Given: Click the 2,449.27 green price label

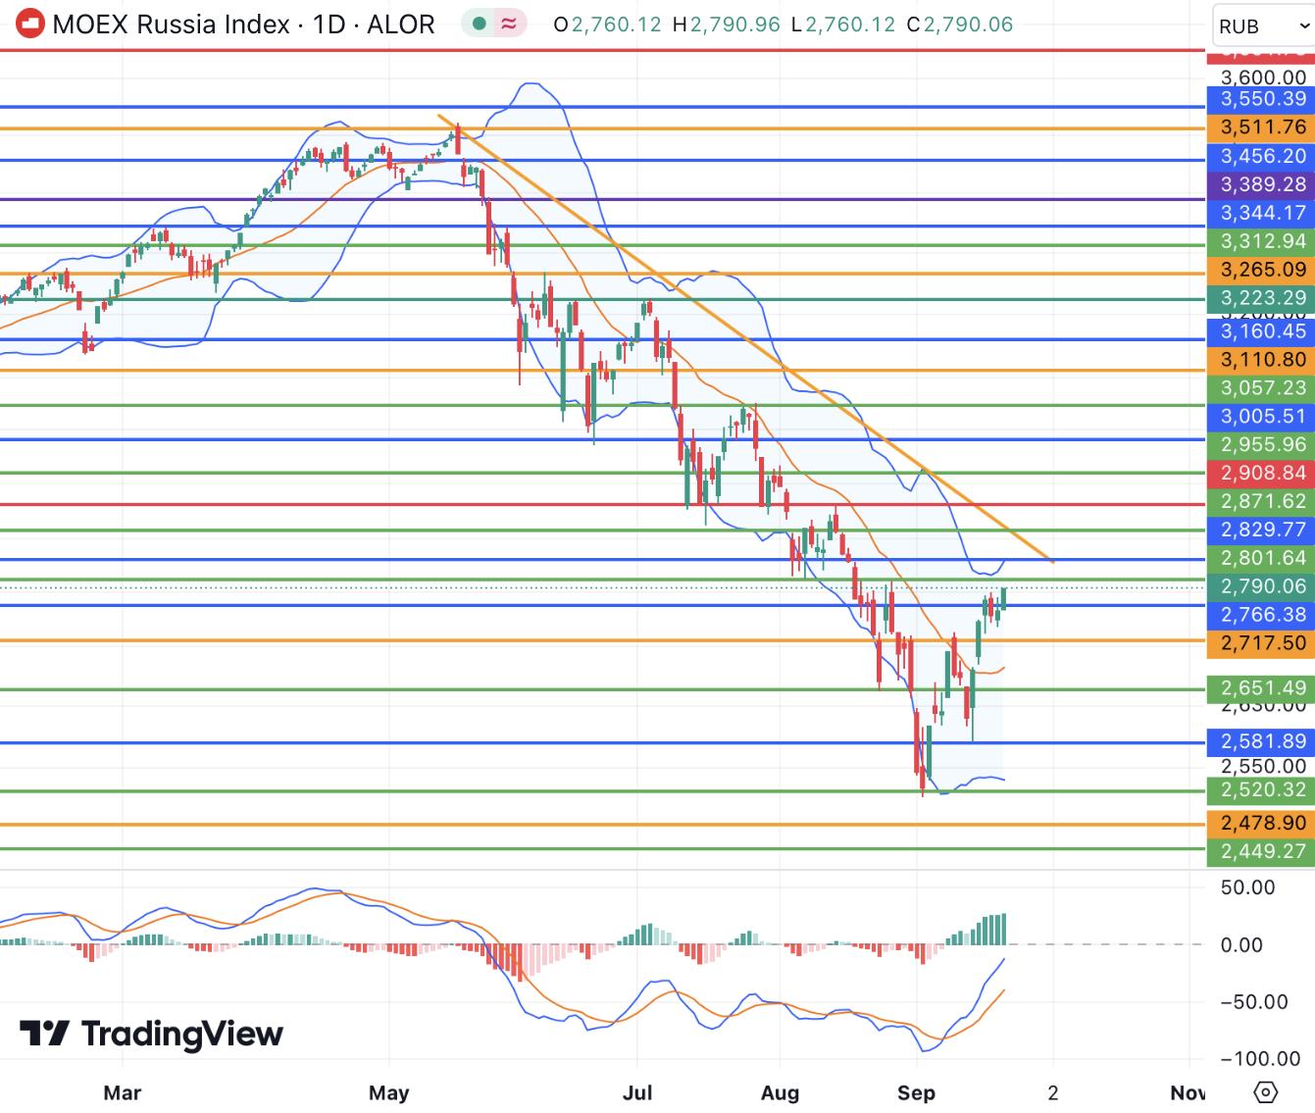Looking at the screenshot, I should [1260, 852].
